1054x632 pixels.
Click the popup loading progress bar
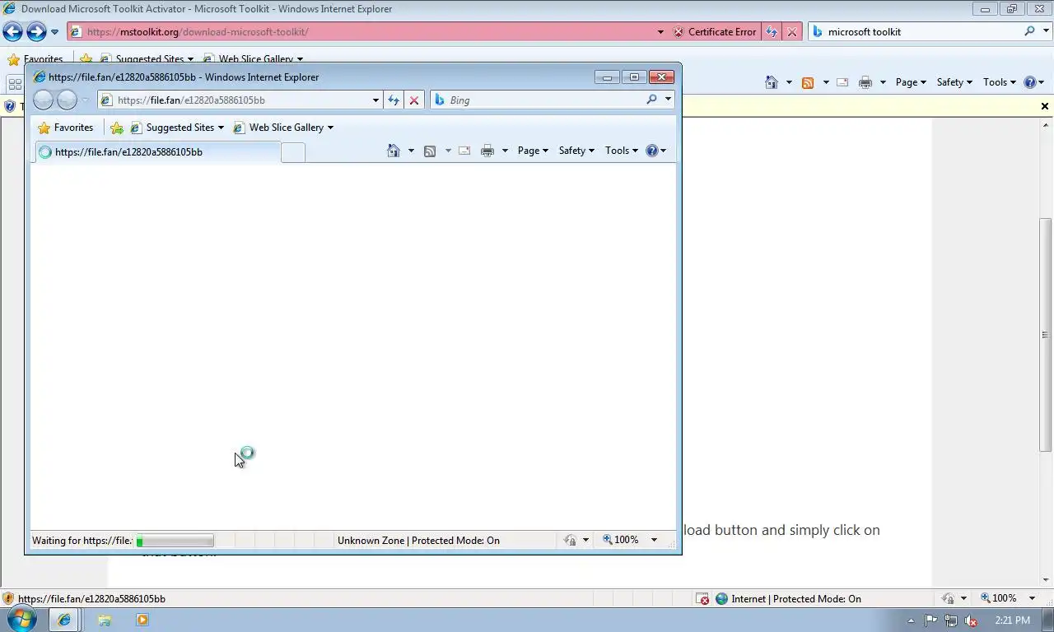pyautogui.click(x=175, y=541)
